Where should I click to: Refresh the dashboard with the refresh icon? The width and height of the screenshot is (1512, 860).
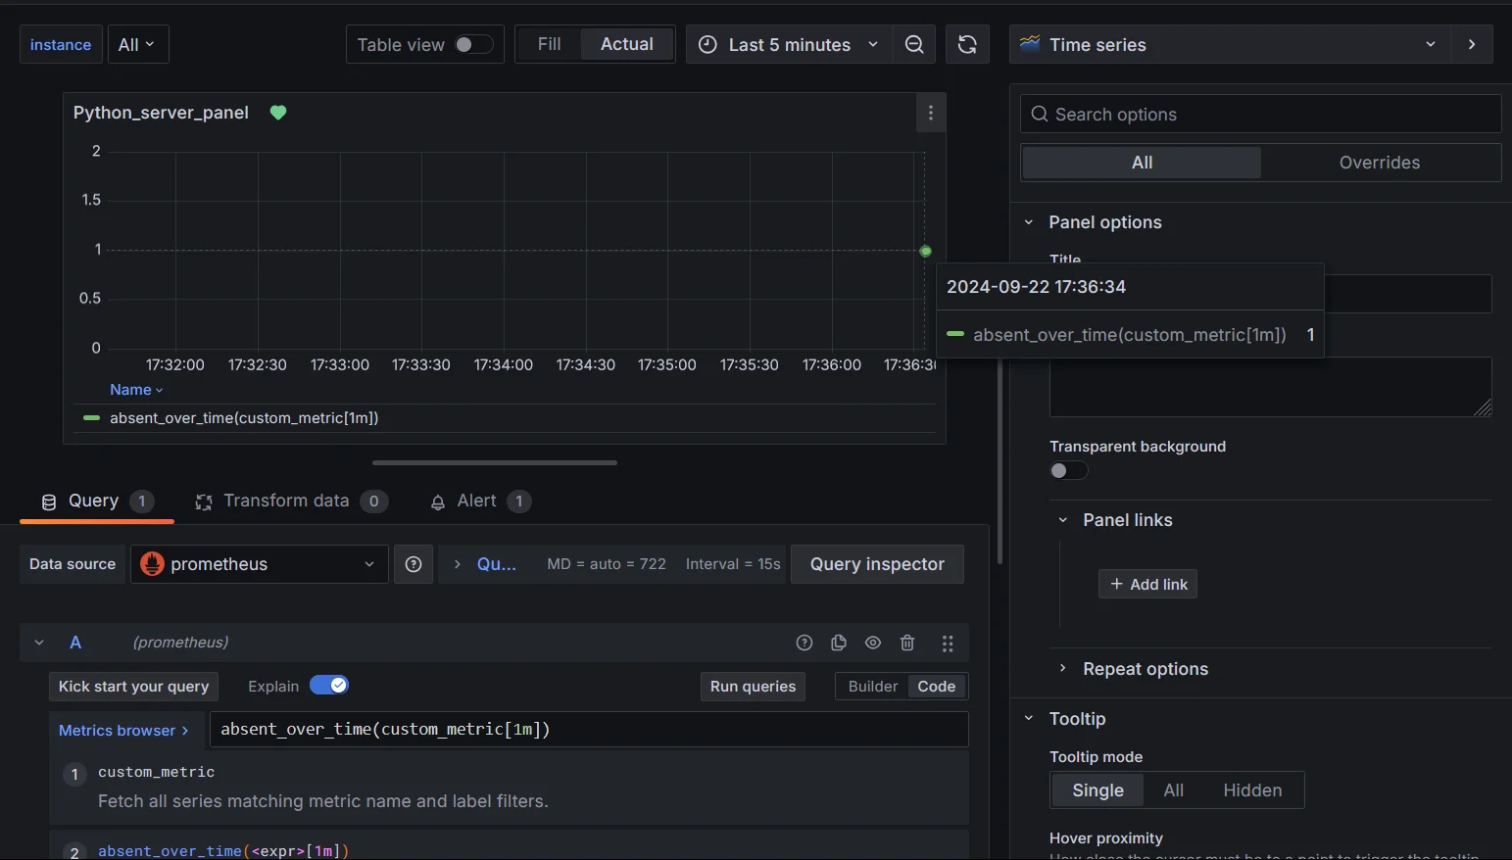pyautogui.click(x=967, y=44)
